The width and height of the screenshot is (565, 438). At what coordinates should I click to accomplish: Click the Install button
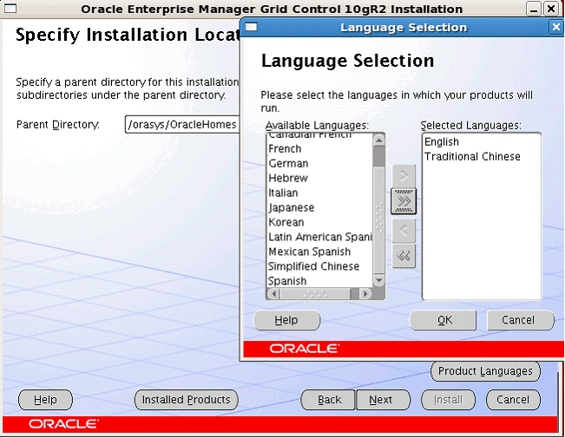pos(448,400)
